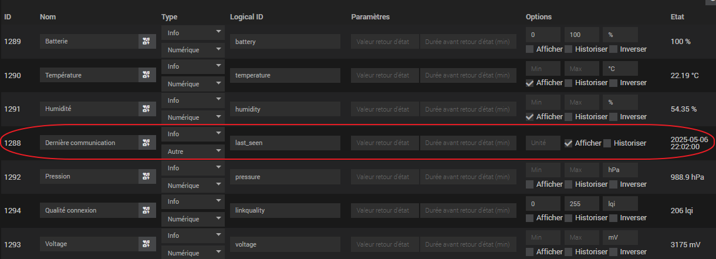Uncheck Afficher for the Température command
The height and width of the screenshot is (259, 716).
[529, 83]
